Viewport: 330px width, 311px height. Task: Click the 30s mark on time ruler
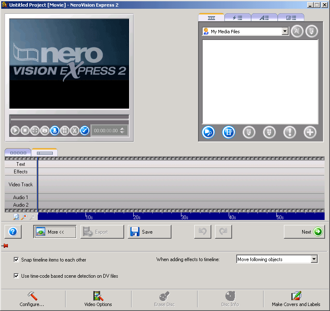tap(185, 217)
